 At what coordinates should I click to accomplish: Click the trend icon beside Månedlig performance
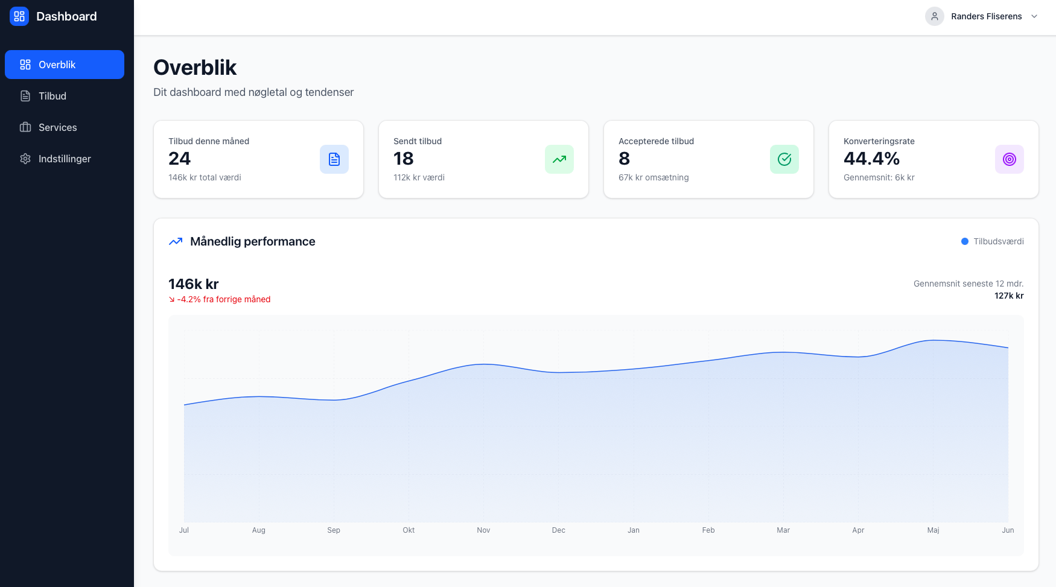coord(176,241)
